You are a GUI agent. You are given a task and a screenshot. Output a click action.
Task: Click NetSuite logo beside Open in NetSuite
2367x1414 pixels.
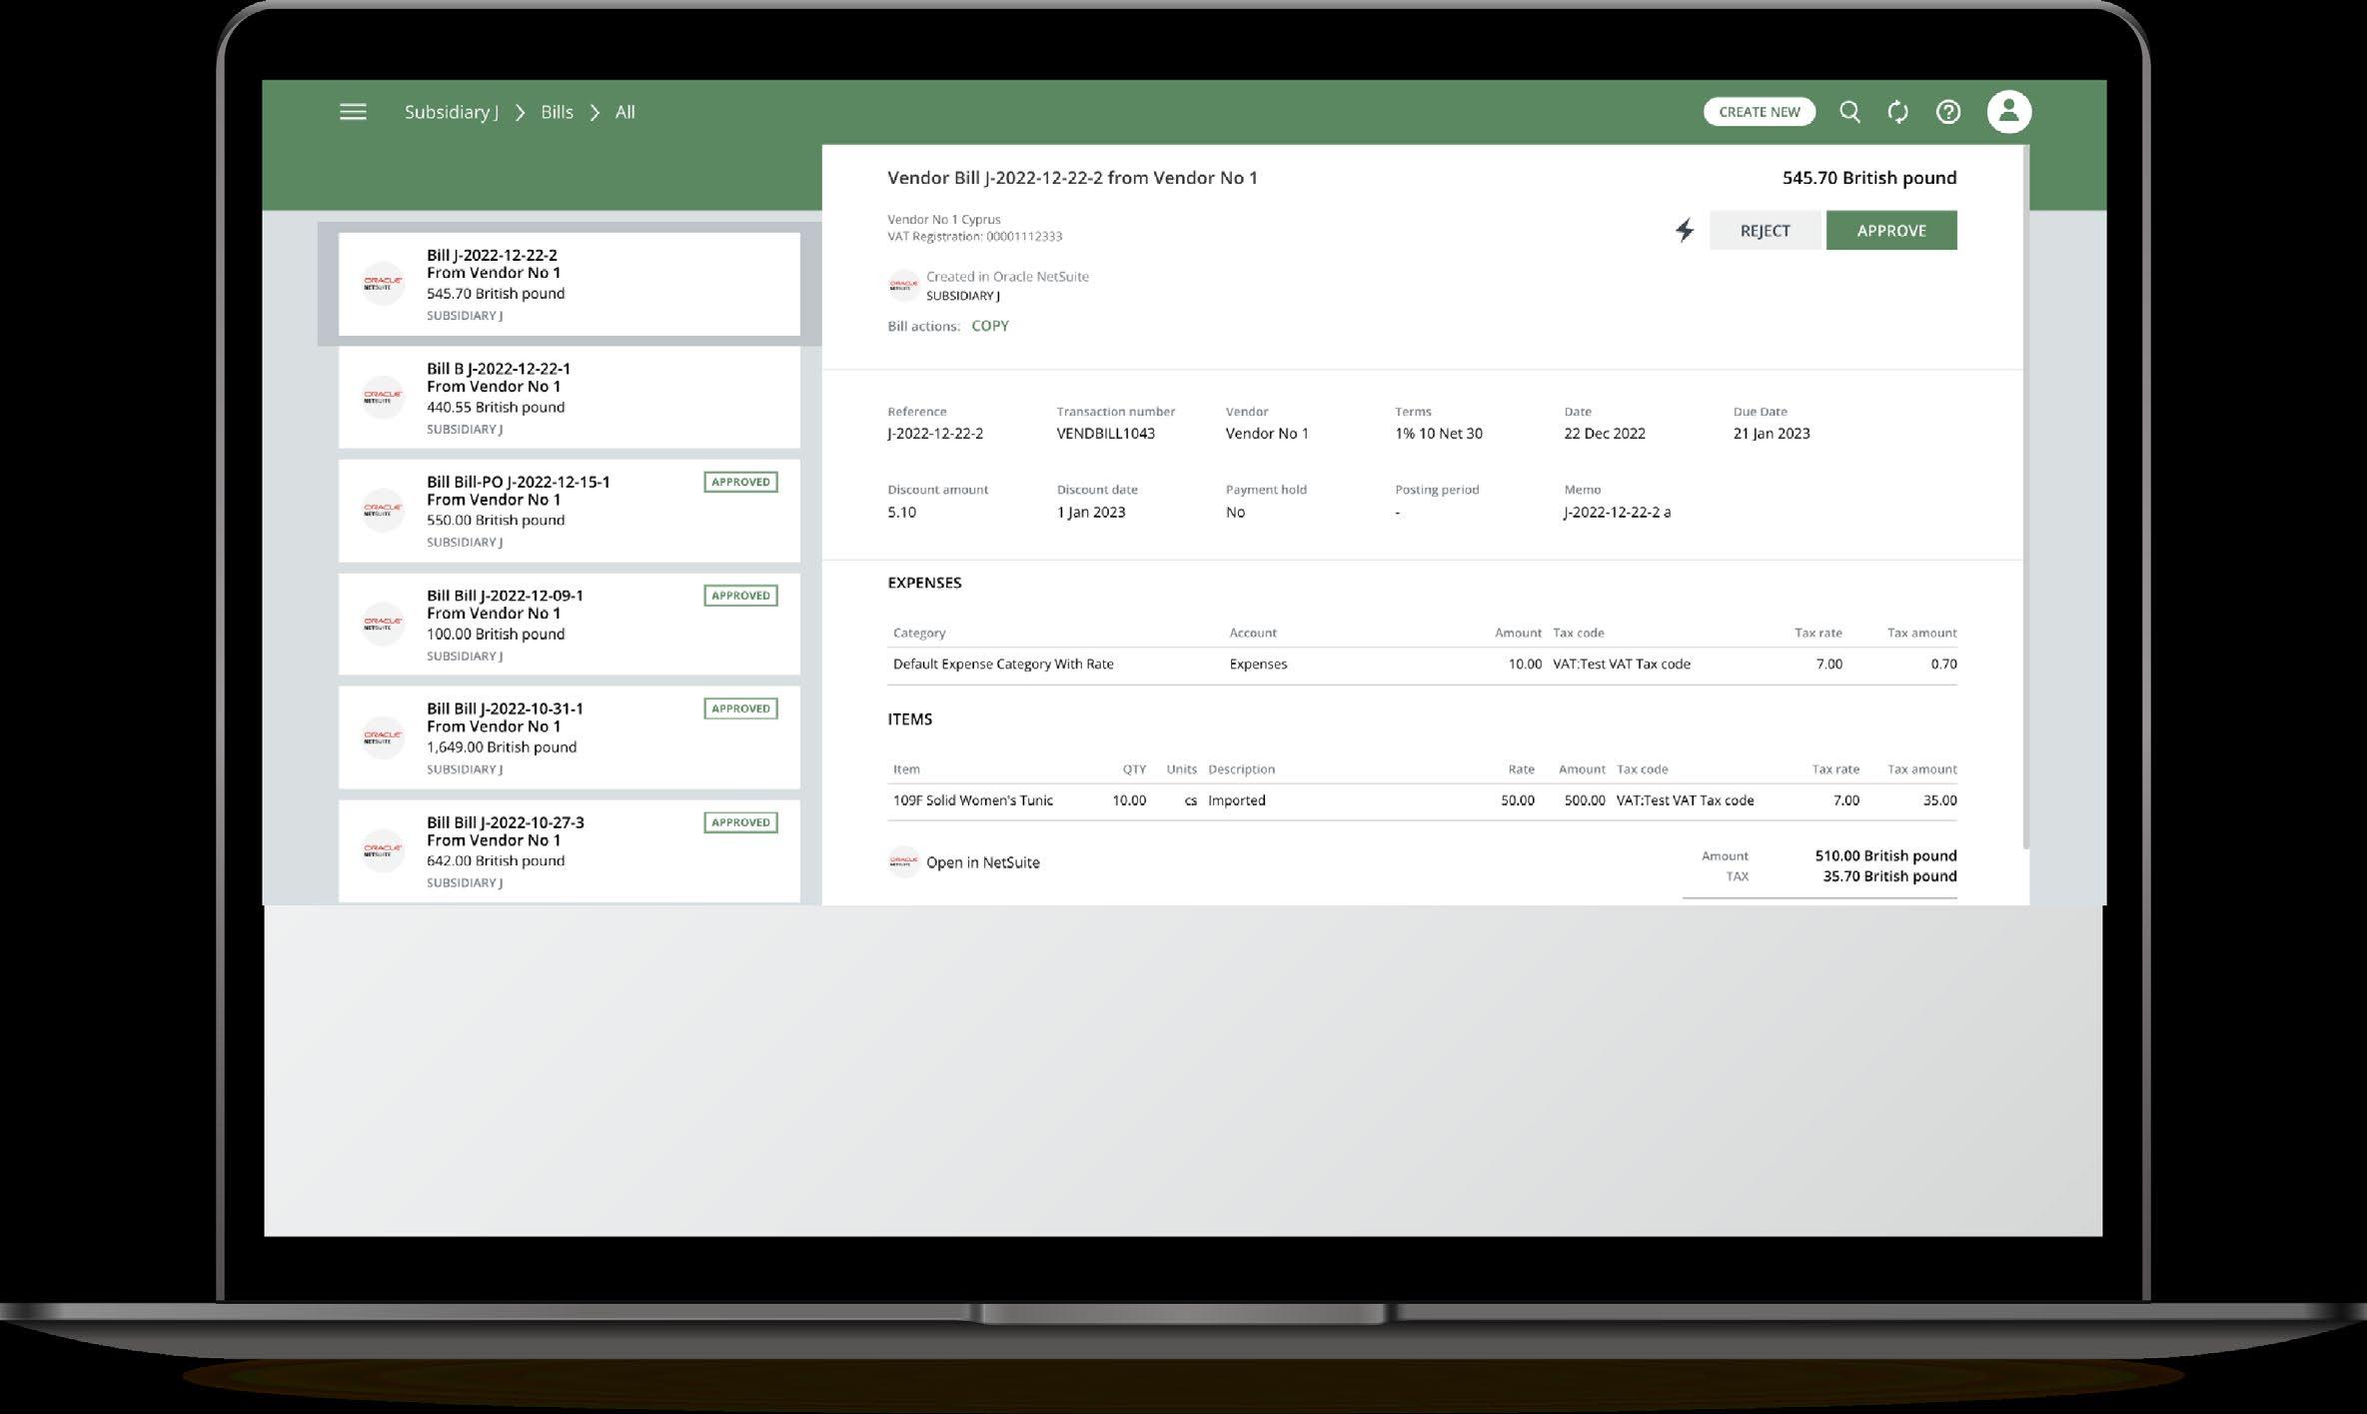point(903,862)
